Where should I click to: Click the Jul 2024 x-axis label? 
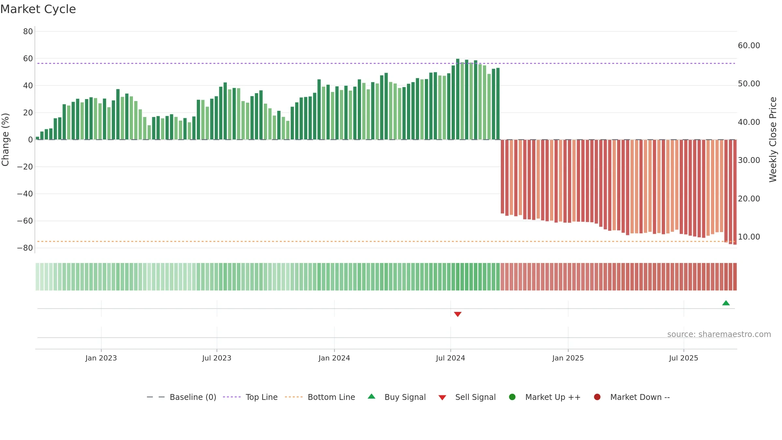pyautogui.click(x=451, y=358)
